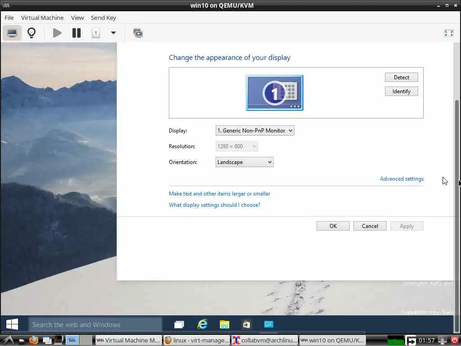Open the manage VM snapshots icon
The width and height of the screenshot is (461, 346).
click(138, 33)
